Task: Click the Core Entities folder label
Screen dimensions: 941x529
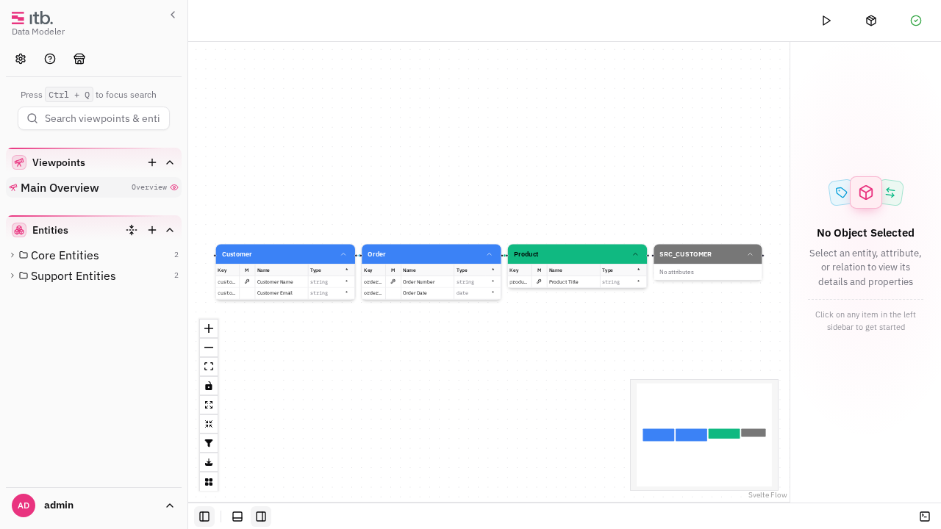Action: click(65, 255)
